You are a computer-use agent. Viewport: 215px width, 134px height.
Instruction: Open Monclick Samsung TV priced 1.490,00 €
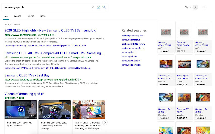pos(203,104)
